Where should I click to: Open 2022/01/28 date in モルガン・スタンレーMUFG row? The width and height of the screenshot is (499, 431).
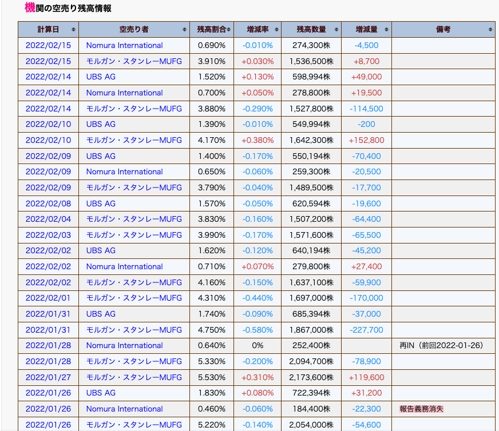[x=49, y=361]
